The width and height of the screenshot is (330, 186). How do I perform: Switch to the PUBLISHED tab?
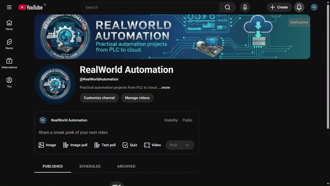53,166
